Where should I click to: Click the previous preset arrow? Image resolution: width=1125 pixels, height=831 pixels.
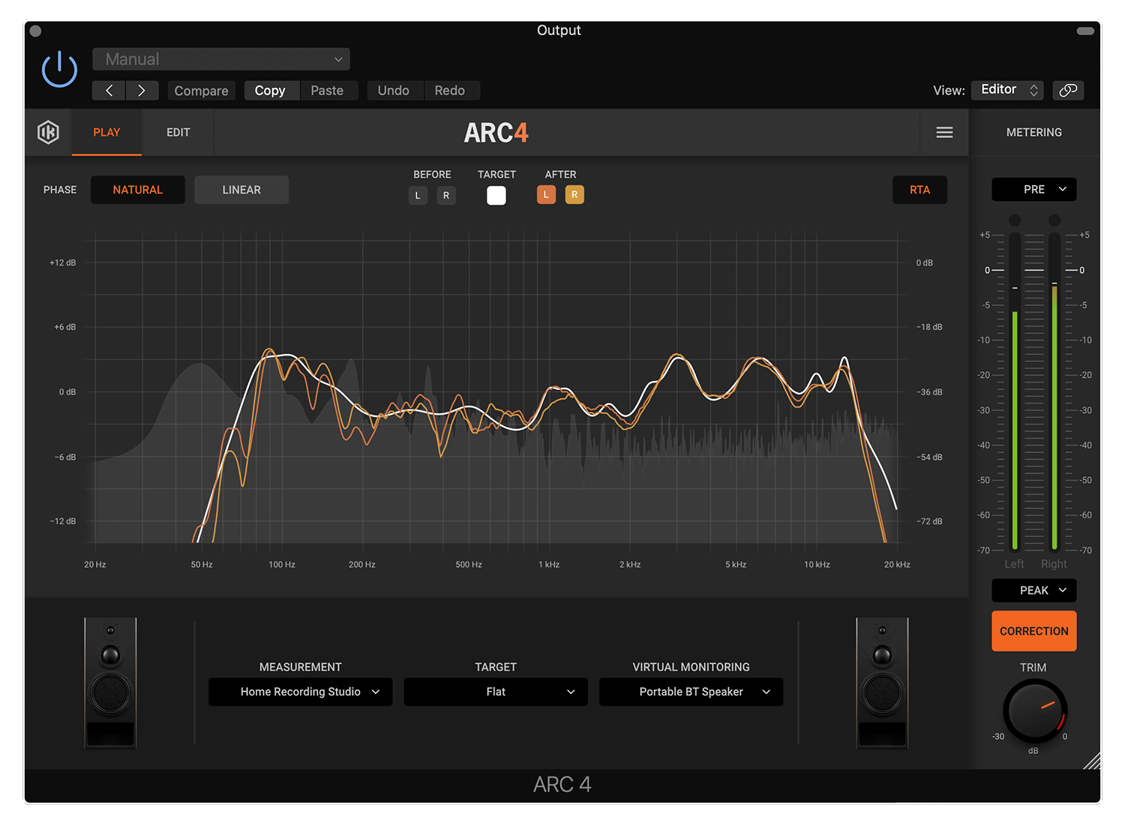108,90
